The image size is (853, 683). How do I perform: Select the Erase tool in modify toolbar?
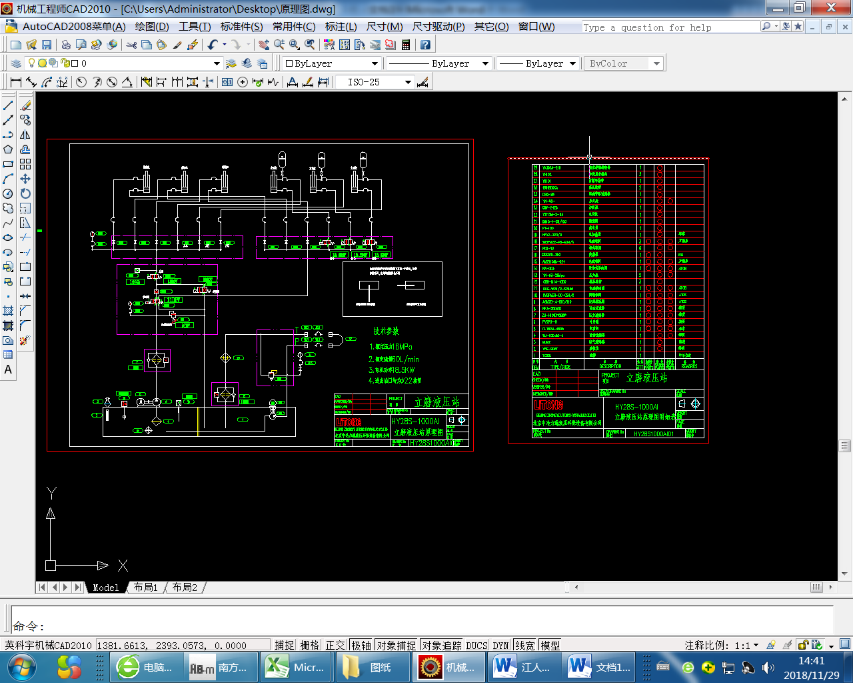pyautogui.click(x=25, y=105)
